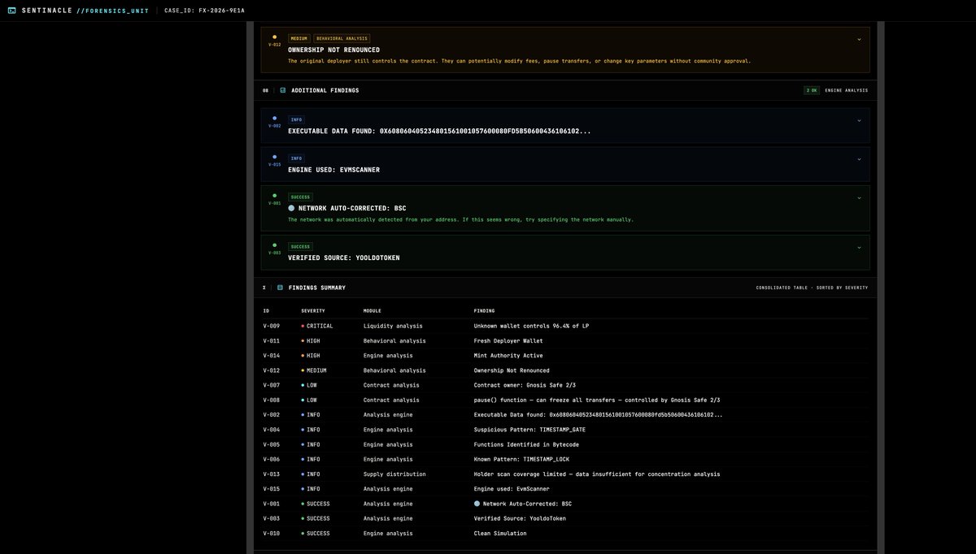This screenshot has height=554, width=976.
Task: Click the EXECUTABLE DATA FOUND card title
Action: pos(439,131)
